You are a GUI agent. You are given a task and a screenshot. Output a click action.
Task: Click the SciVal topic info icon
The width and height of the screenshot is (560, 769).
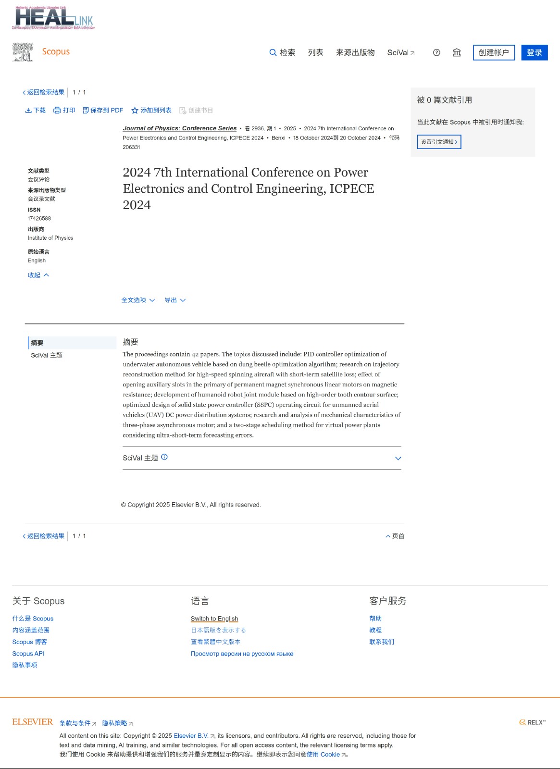[164, 457]
